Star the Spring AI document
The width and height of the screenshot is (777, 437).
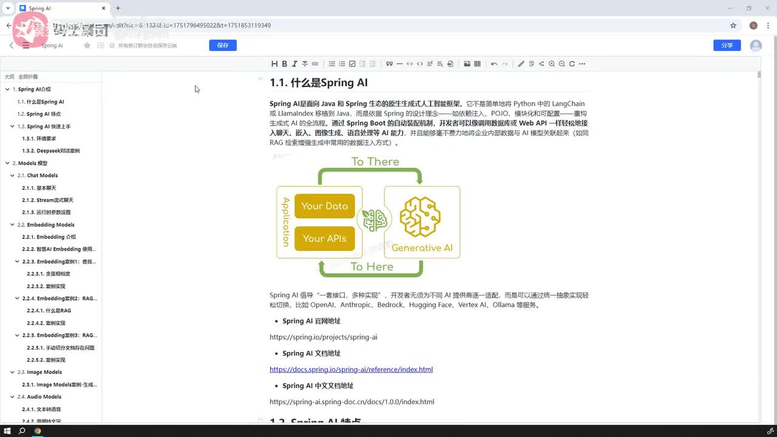(x=87, y=46)
